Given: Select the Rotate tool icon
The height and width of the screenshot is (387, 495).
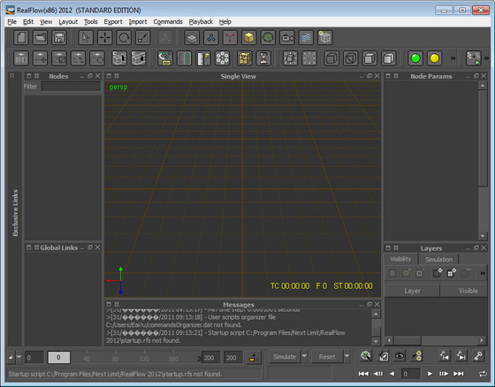Looking at the screenshot, I should click(x=124, y=38).
